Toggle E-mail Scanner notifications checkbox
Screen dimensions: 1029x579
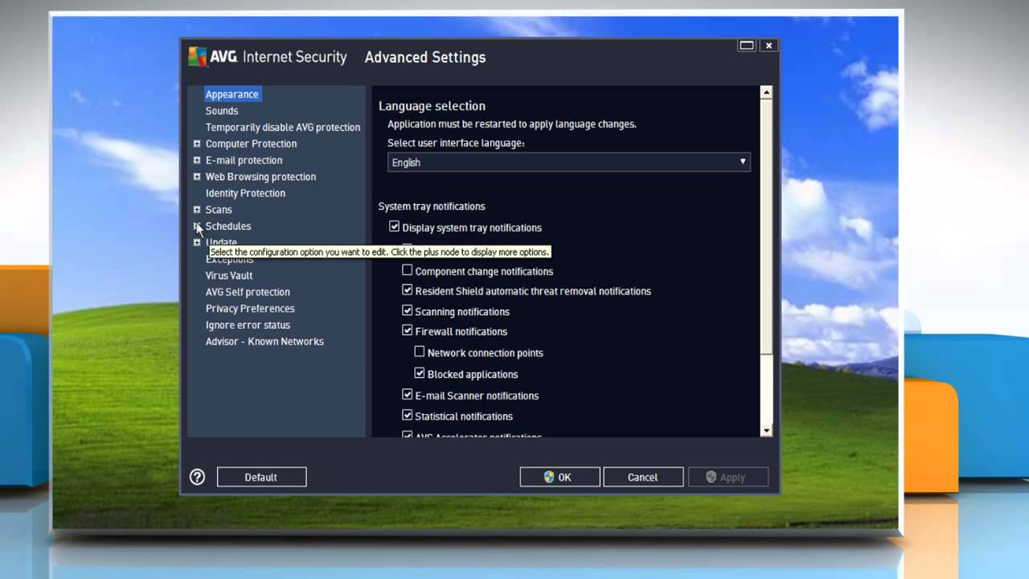[407, 394]
